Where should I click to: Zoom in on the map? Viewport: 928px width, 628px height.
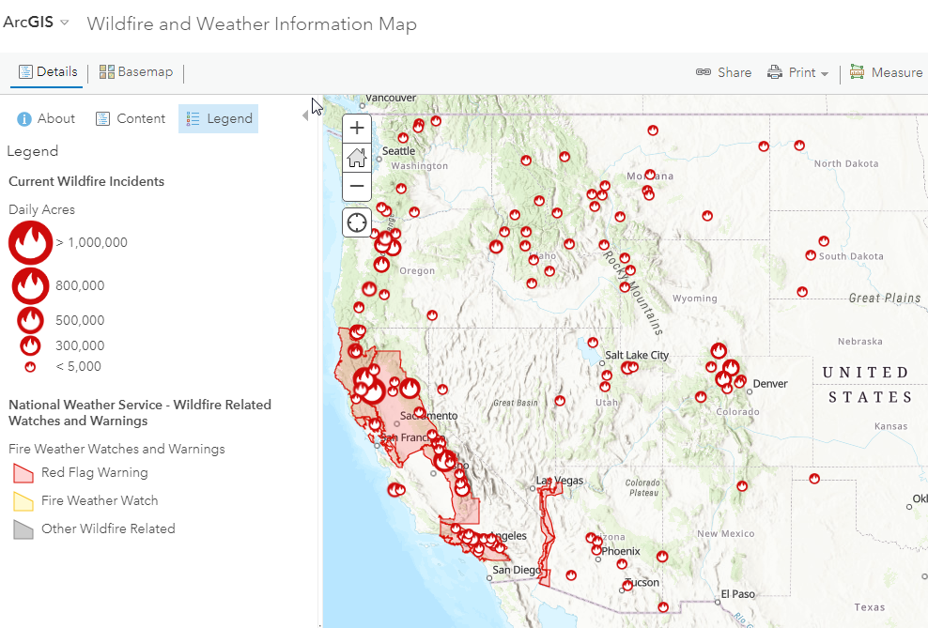pos(357,129)
